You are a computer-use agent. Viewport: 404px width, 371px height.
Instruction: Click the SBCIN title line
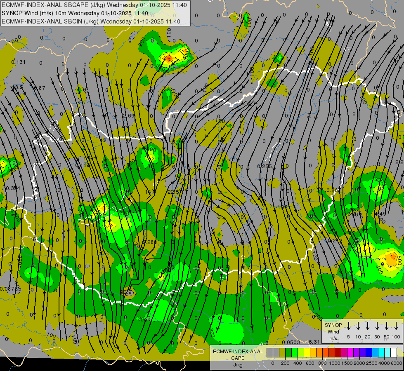91,21
